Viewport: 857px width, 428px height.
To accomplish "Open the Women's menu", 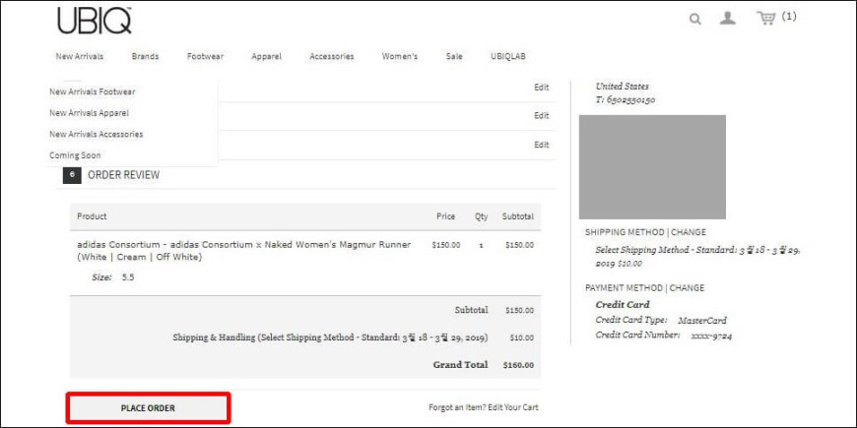I will click(x=400, y=56).
